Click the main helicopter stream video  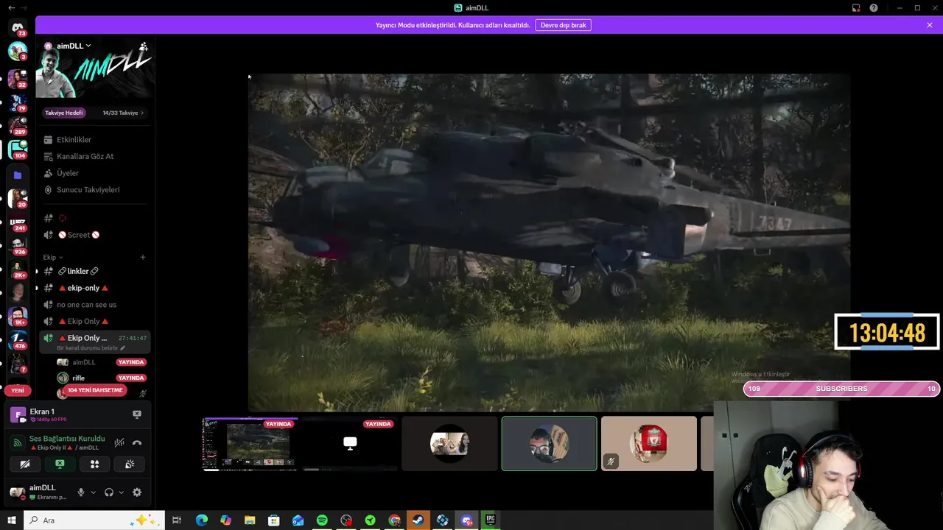[x=549, y=242]
